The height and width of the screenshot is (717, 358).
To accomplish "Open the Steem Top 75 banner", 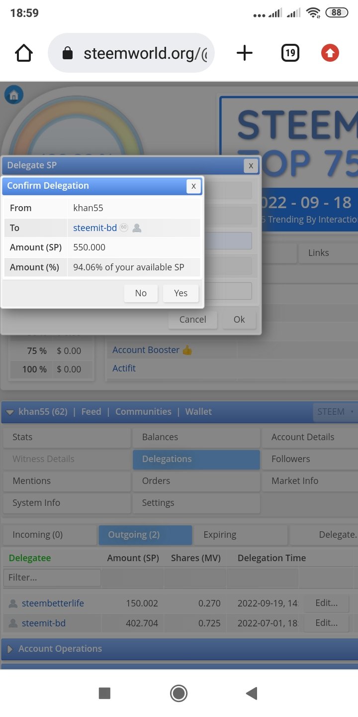I will click(x=289, y=163).
